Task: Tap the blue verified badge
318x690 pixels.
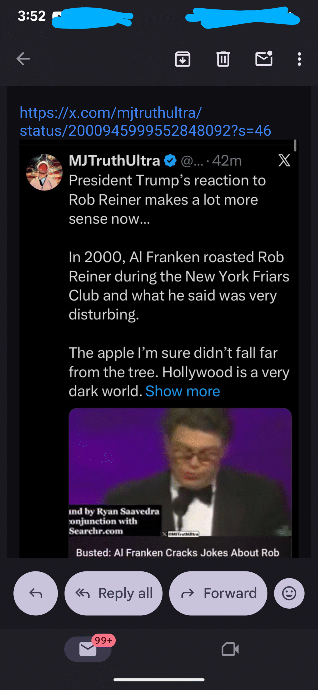Action: [x=170, y=161]
